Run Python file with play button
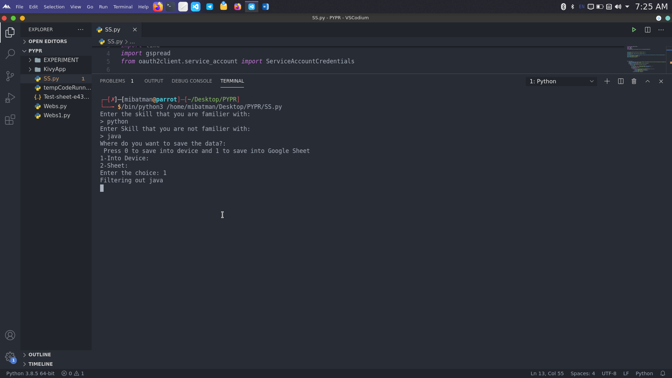This screenshot has height=378, width=672. tap(634, 30)
